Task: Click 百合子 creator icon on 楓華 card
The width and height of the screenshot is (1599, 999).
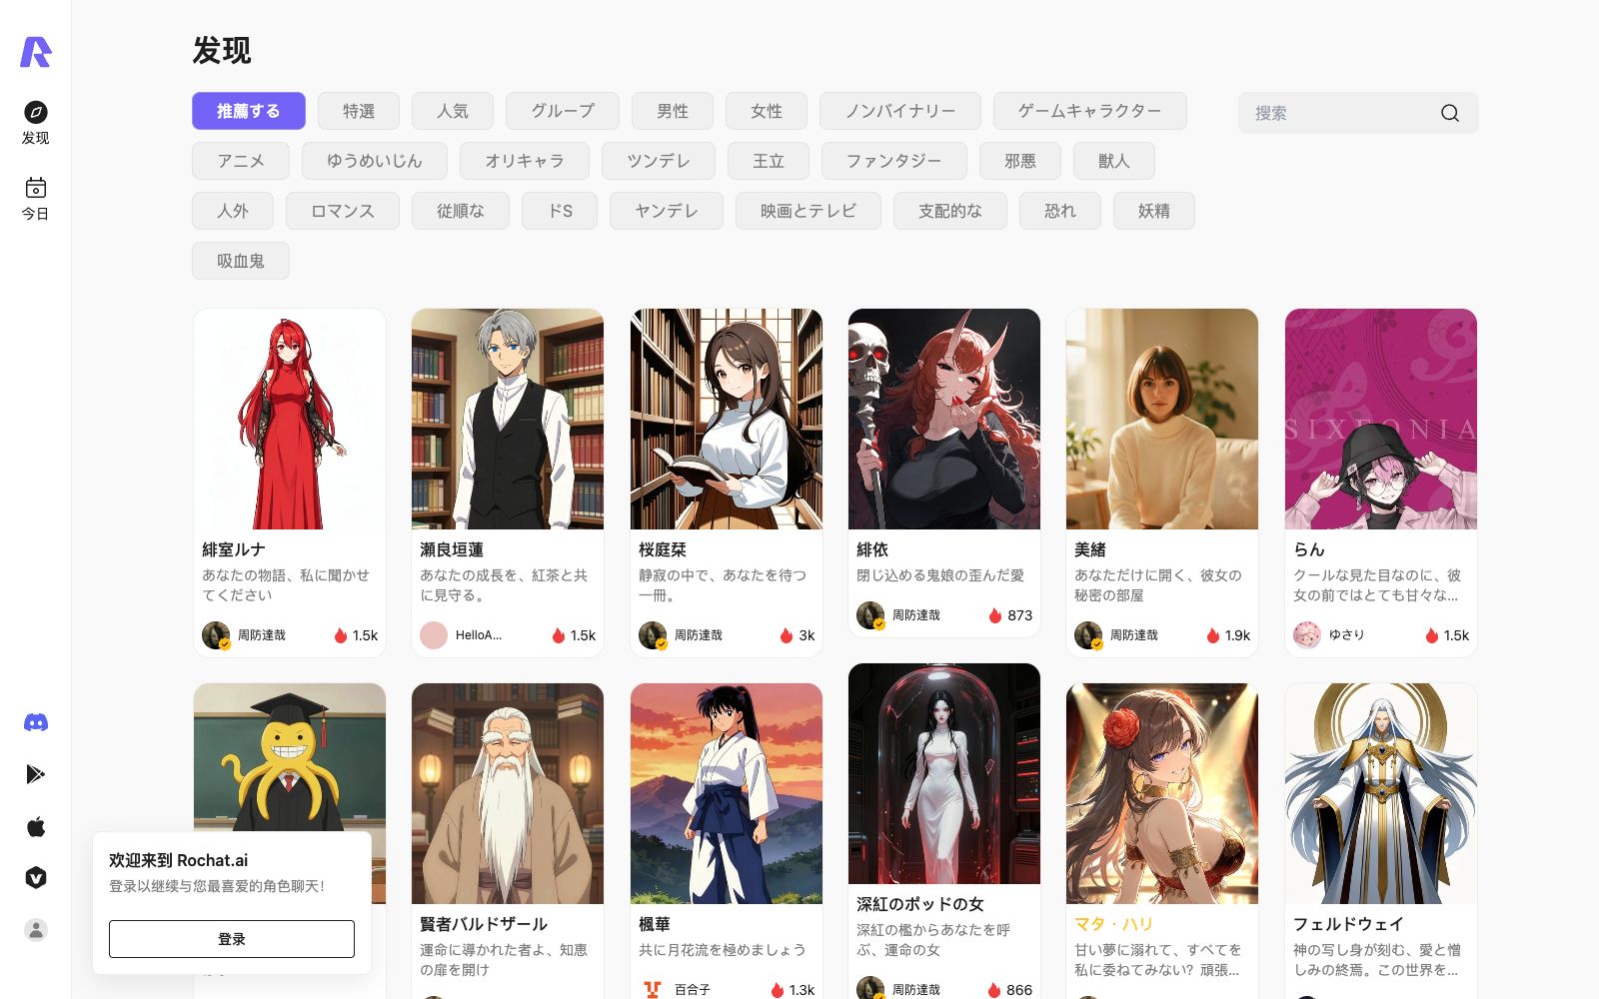Action: point(653,989)
